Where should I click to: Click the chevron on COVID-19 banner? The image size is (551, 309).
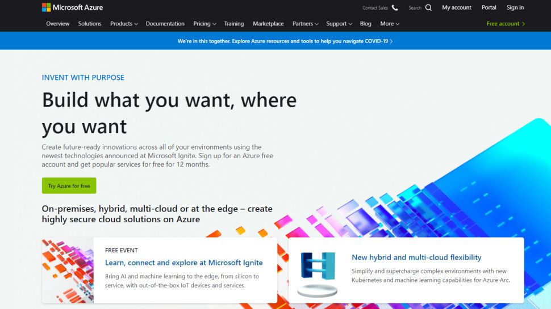tap(391, 41)
